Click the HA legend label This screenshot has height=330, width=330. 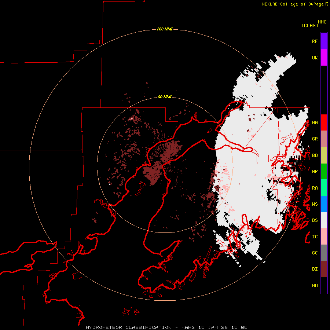pos(315,123)
